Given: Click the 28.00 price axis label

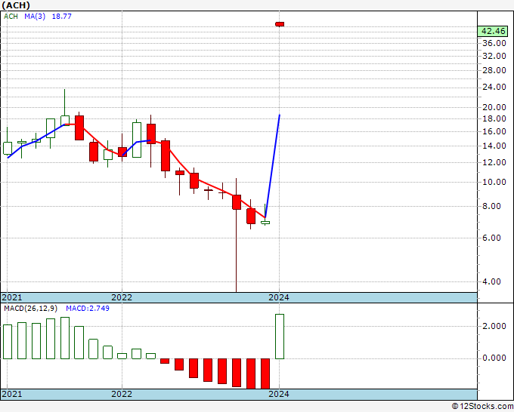Looking at the screenshot, I should pos(494,70).
